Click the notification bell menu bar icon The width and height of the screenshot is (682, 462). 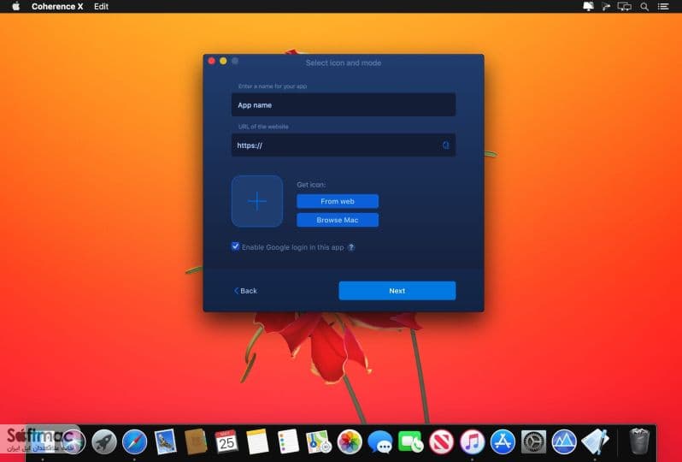coord(588,6)
